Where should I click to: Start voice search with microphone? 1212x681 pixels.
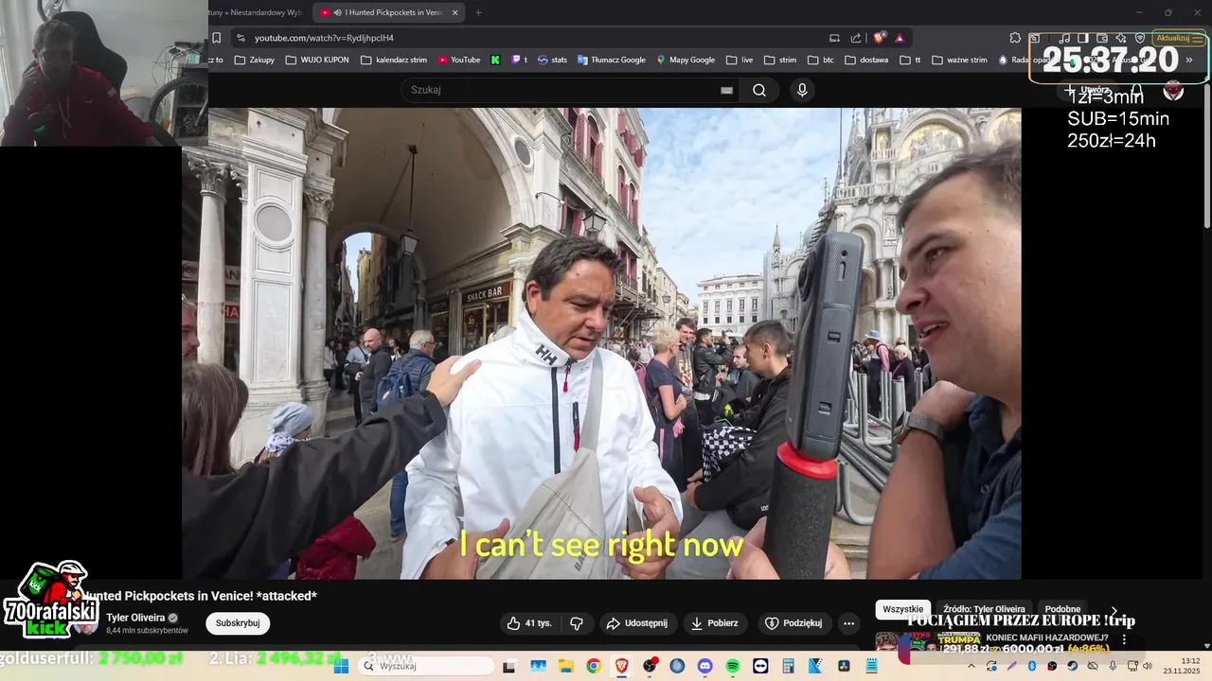tap(802, 90)
